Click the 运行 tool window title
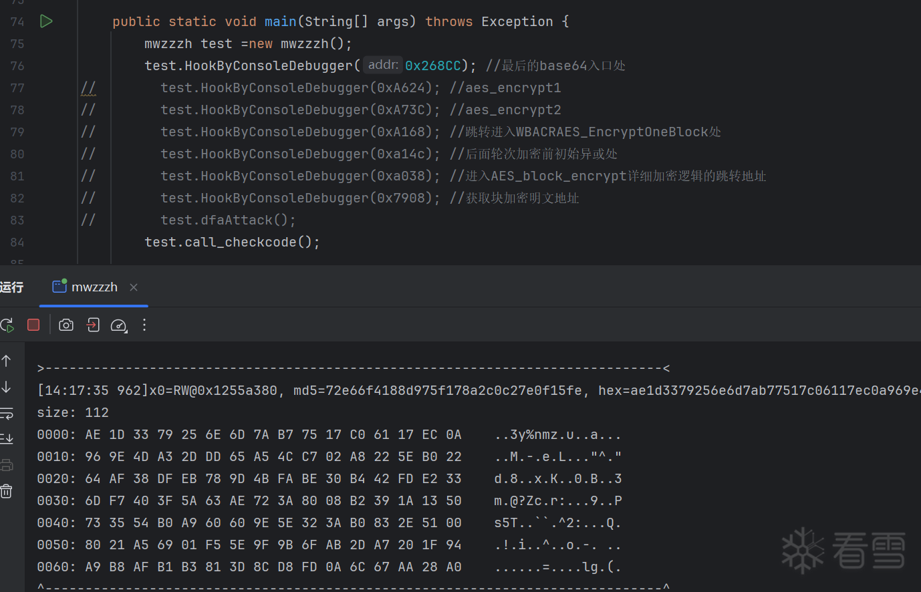Viewport: 921px width, 592px height. click(x=11, y=287)
